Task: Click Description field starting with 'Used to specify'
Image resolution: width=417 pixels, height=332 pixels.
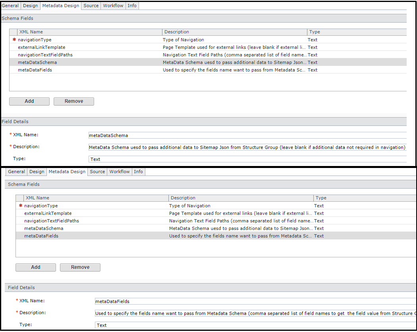Action: click(x=254, y=313)
